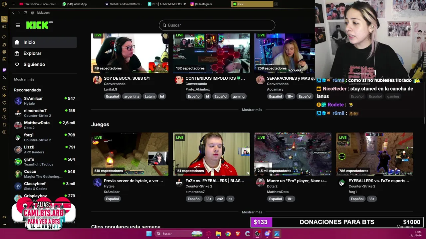This screenshot has width=426, height=239.
Task: Toggle the Kick hamburger sidebar menu
Action: pos(18,25)
